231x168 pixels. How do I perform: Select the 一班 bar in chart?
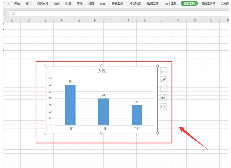coord(70,105)
